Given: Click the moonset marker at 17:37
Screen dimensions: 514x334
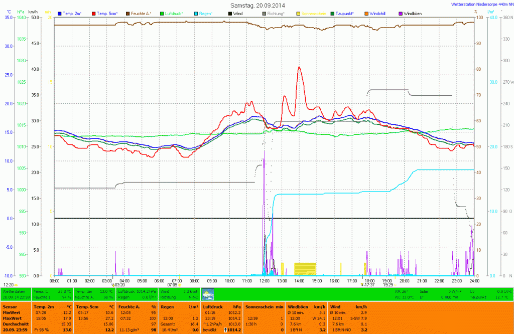Looking at the screenshot, I should 362,284.
